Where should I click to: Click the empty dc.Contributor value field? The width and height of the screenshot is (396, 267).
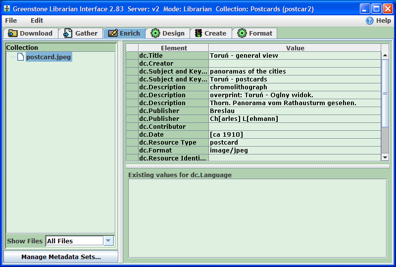click(x=295, y=127)
